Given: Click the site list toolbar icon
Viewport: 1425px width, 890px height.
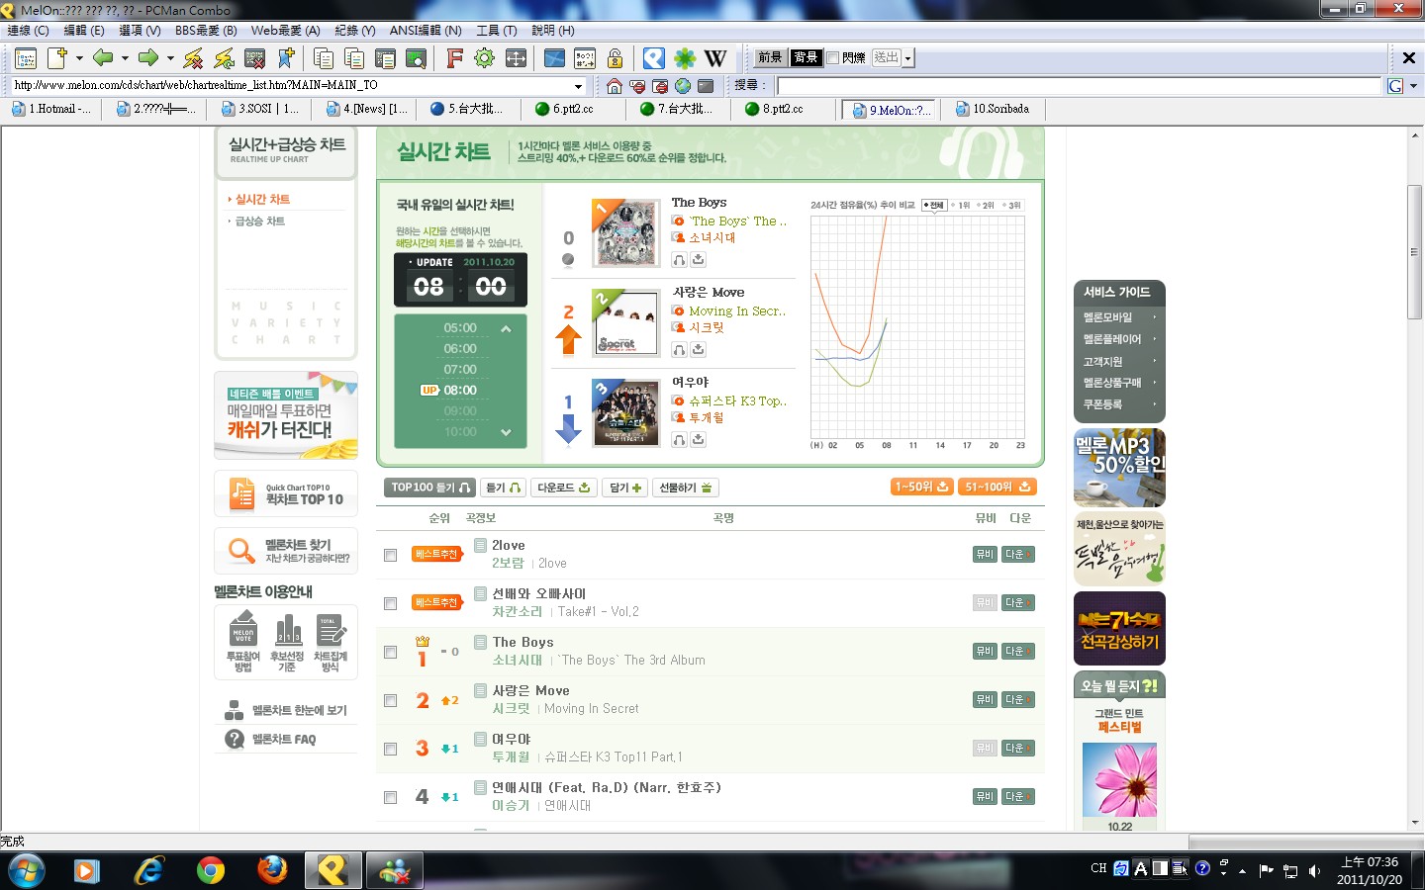Looking at the screenshot, I should [x=26, y=58].
